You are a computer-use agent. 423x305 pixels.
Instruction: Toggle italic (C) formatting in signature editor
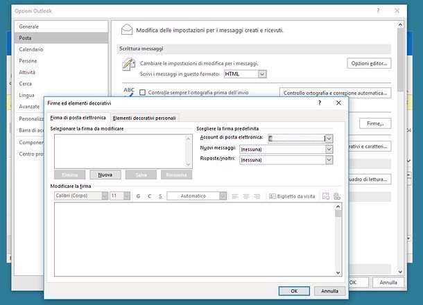coord(149,196)
